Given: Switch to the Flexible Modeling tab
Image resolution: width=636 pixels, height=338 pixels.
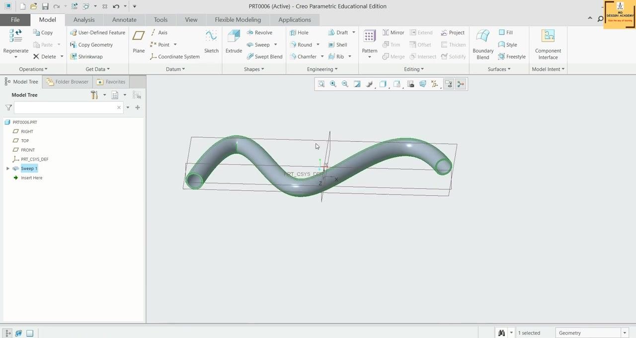Looking at the screenshot, I should coord(238,20).
